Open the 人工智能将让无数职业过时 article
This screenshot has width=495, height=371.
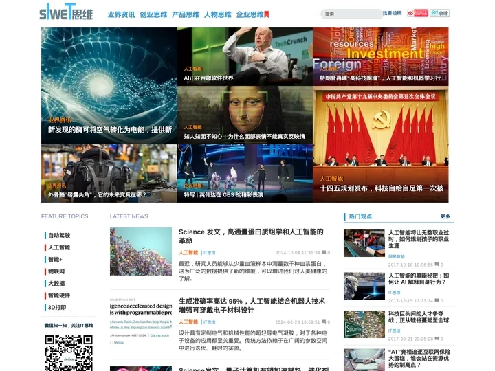(419, 239)
